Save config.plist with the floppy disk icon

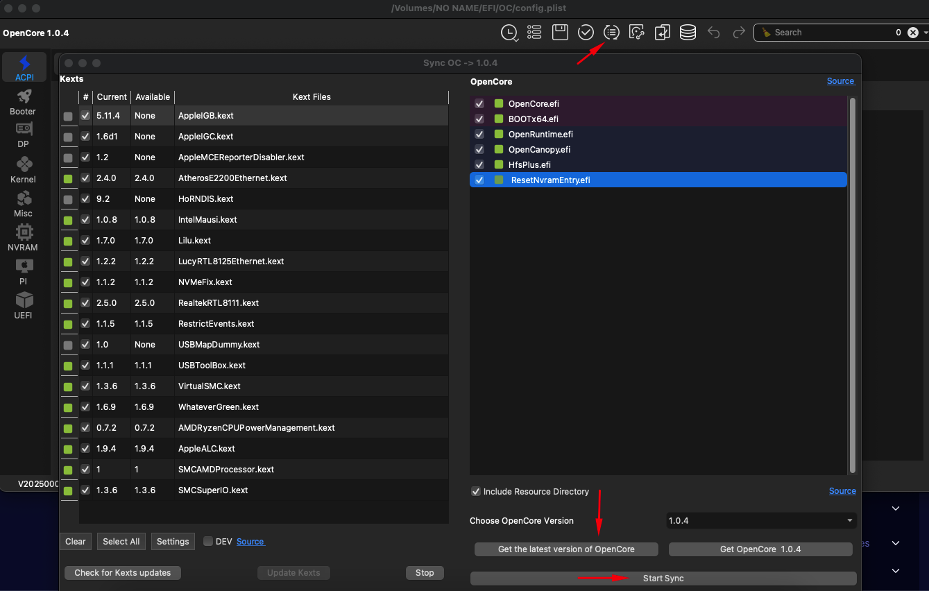pos(560,33)
